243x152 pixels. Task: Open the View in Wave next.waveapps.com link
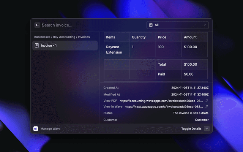tap(164, 107)
